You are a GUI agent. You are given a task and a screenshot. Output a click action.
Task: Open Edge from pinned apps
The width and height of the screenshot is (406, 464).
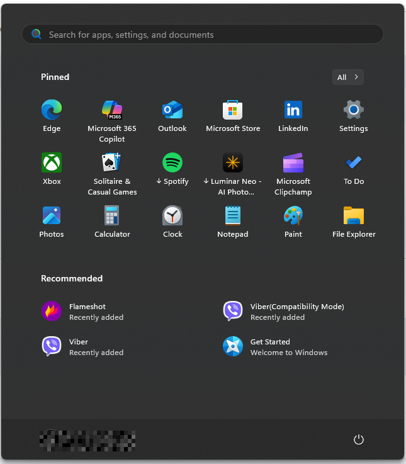[x=52, y=116]
